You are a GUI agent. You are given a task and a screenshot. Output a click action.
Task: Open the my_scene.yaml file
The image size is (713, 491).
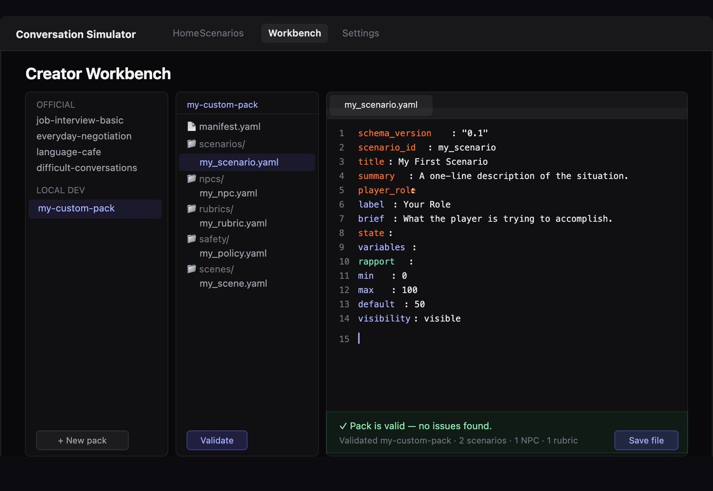[233, 284]
